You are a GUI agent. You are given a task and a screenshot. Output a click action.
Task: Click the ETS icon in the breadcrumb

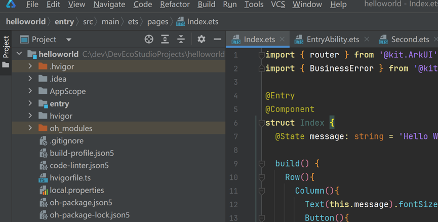coord(180,21)
